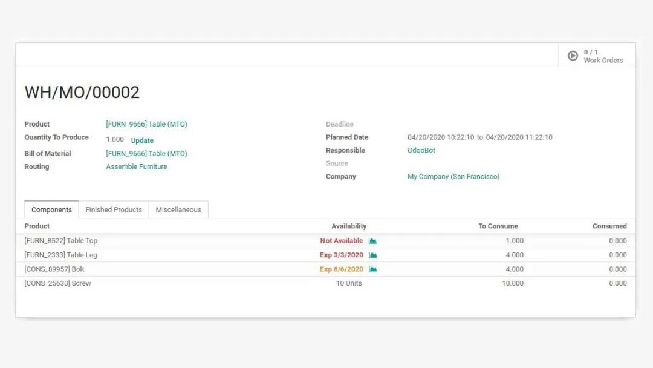Viewport: 653px width, 368px height.
Task: Click the Source field label
Action: tap(337, 163)
